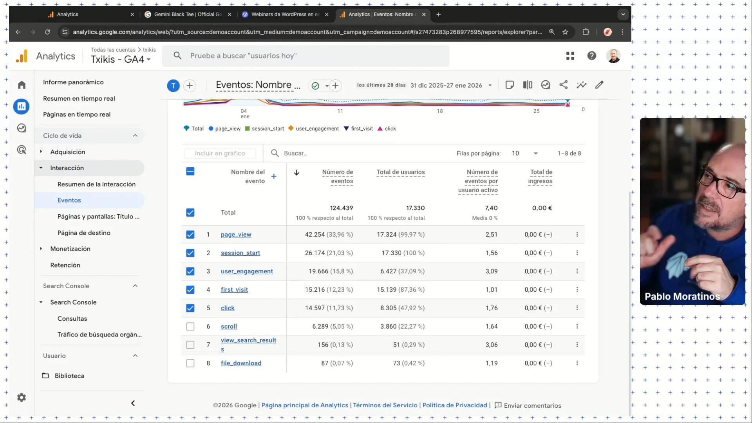Viewport: 752px width, 423px height.
Task: Open the Google apps grid icon
Action: 570,56
